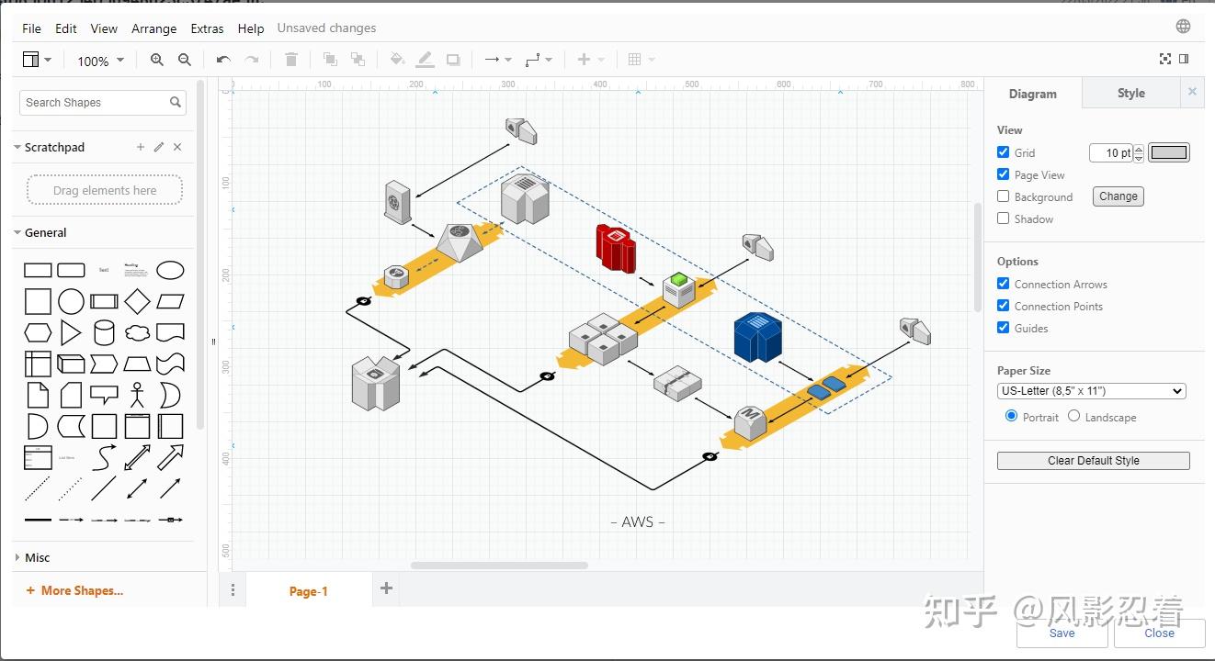Enable the Shadow checkbox
The height and width of the screenshot is (661, 1215).
tap(1003, 218)
